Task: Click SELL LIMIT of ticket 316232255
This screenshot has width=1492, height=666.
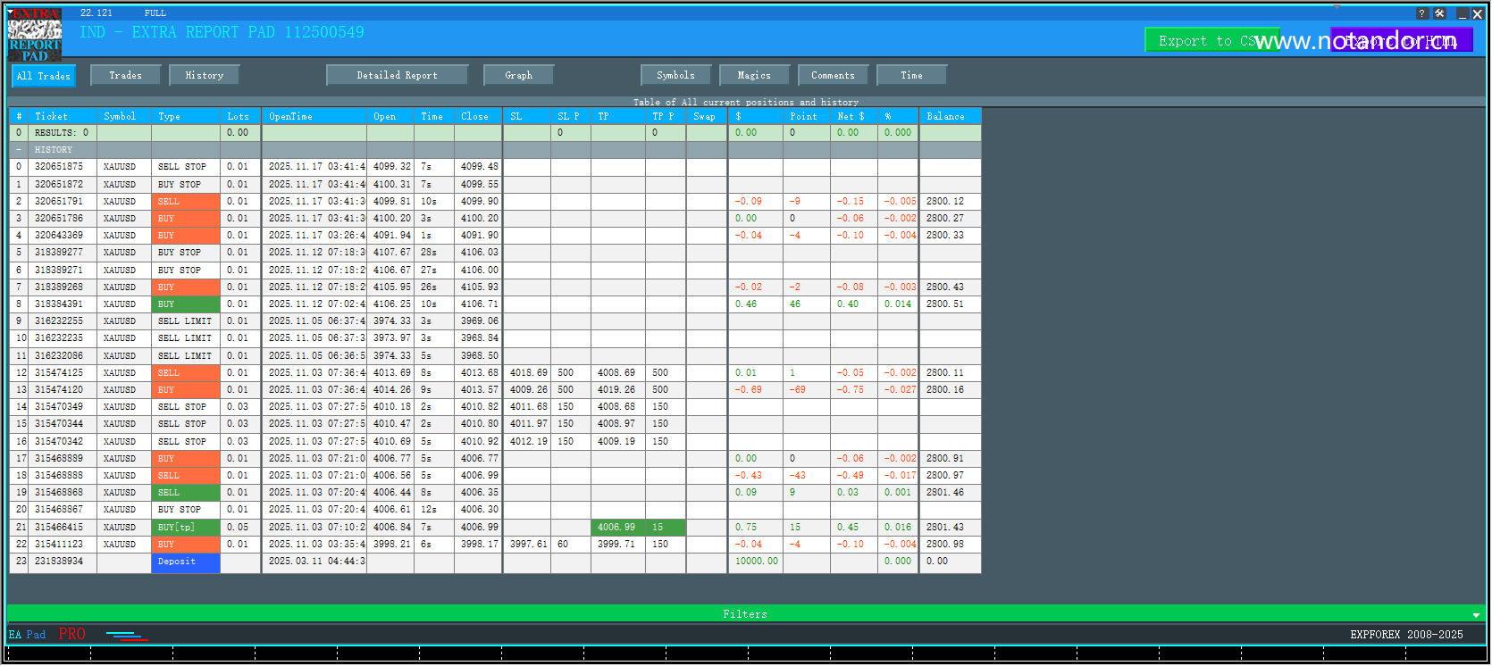Action: pyautogui.click(x=186, y=321)
